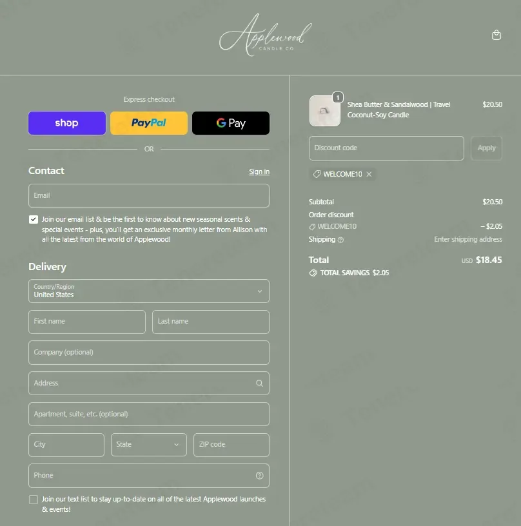This screenshot has width=521, height=526.
Task: Click the Shipping info question mark icon
Action: coord(340,240)
